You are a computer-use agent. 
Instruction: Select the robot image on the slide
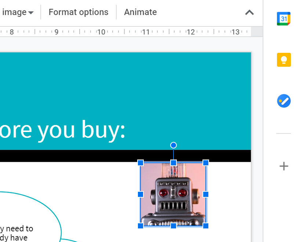[173, 198]
